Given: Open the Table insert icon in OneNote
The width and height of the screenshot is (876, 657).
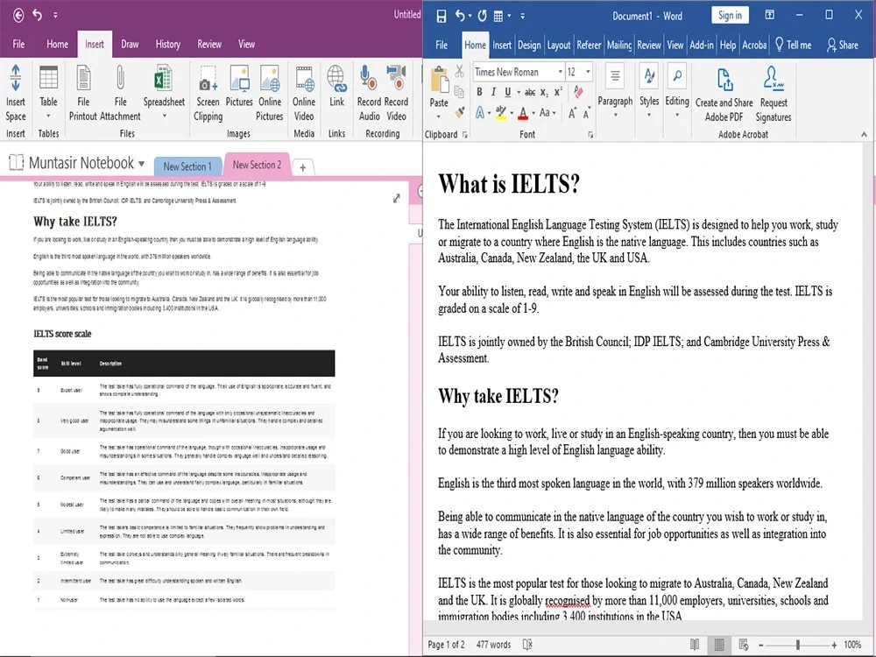Looking at the screenshot, I should coord(48,78).
